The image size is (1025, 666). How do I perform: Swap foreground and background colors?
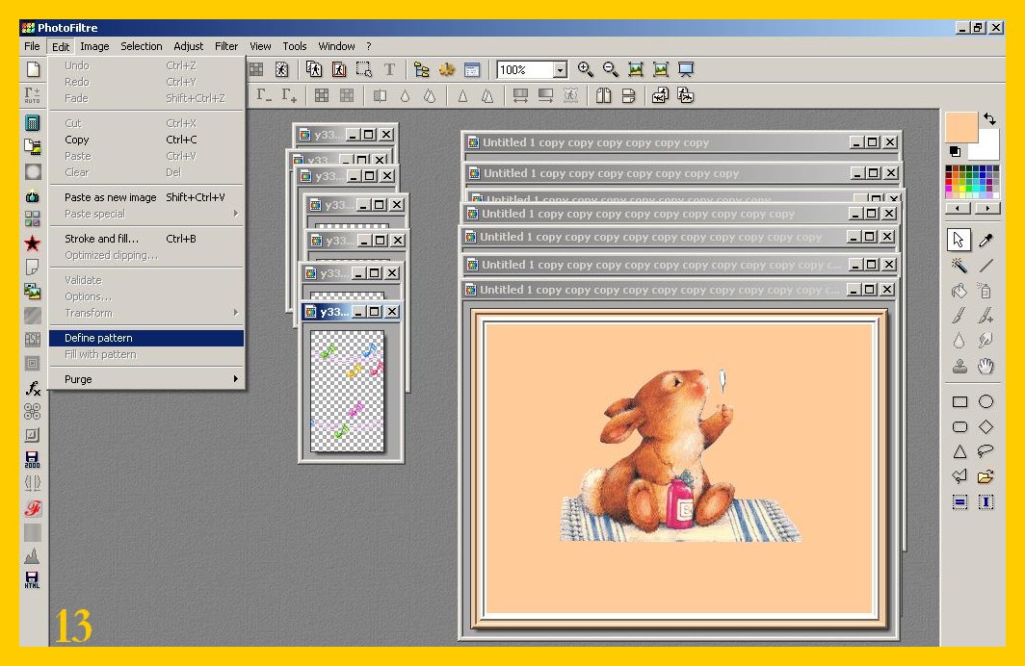[x=989, y=119]
